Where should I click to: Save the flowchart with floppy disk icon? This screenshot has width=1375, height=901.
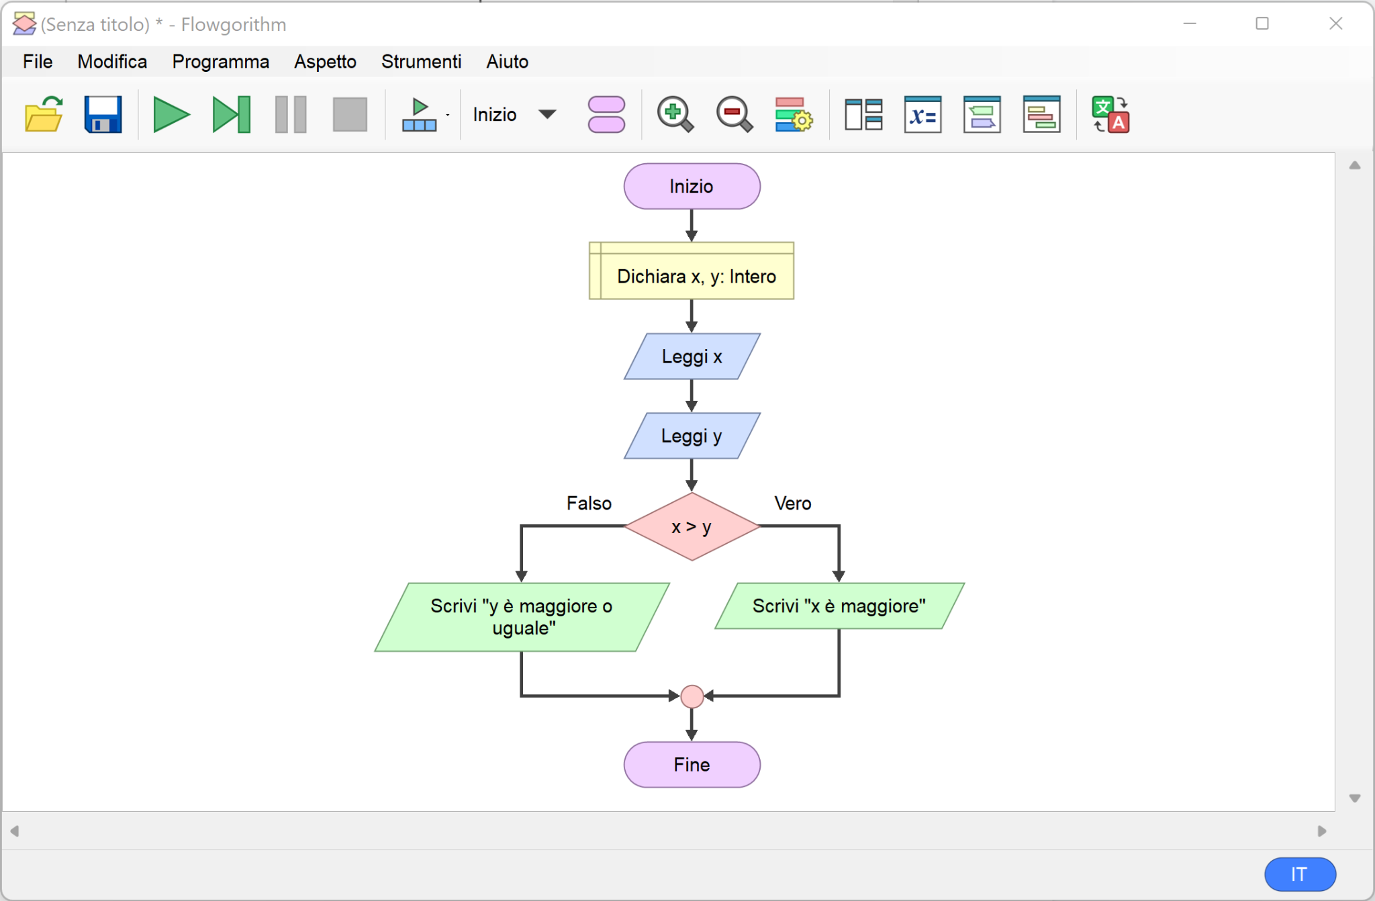point(103,114)
